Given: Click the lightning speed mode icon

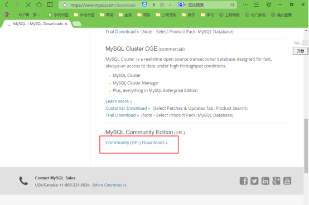Looking at the screenshot, I should coord(154,5).
